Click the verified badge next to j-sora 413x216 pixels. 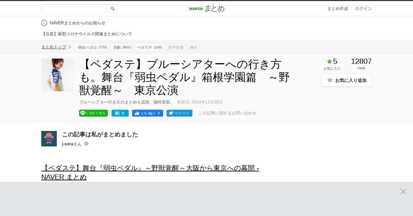[x=86, y=144]
